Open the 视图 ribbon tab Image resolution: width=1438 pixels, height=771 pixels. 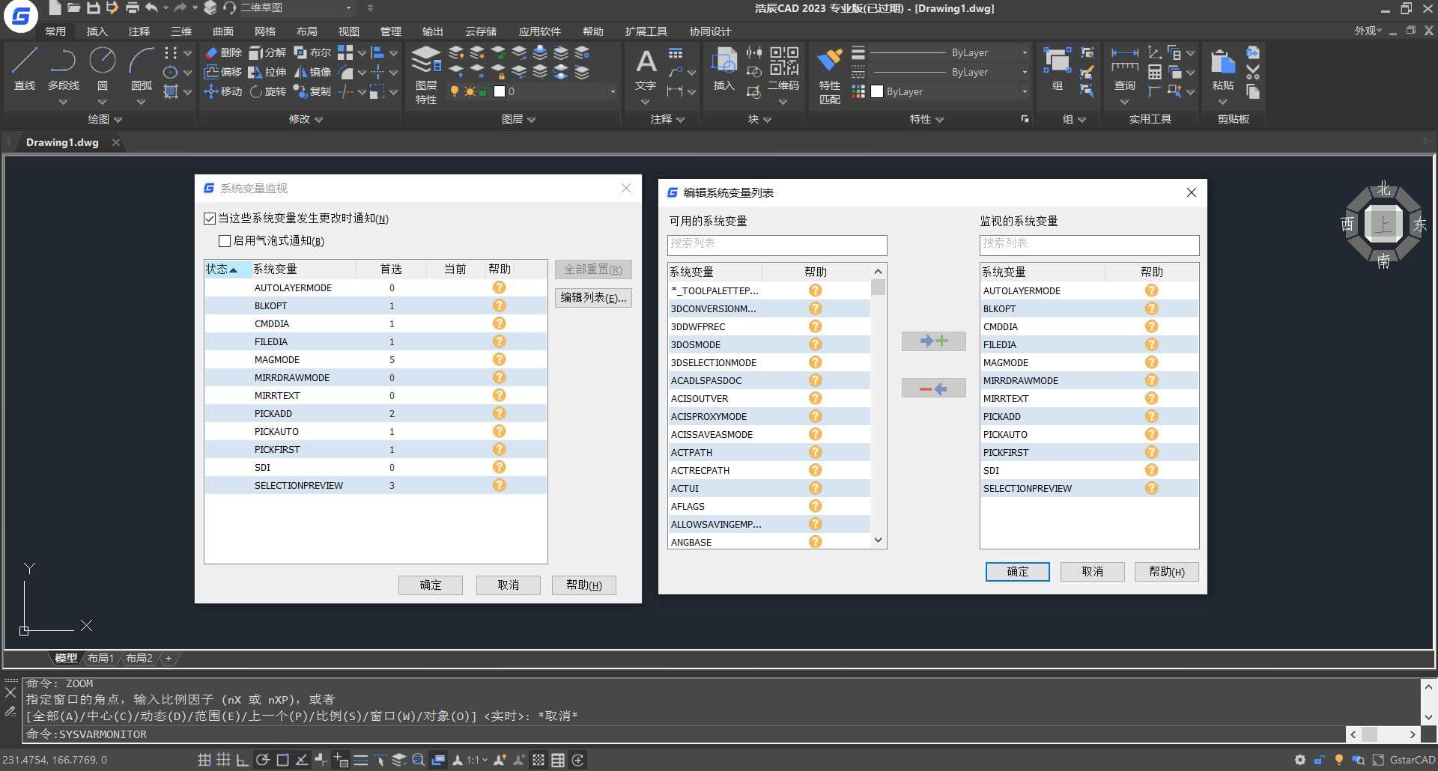(x=348, y=31)
